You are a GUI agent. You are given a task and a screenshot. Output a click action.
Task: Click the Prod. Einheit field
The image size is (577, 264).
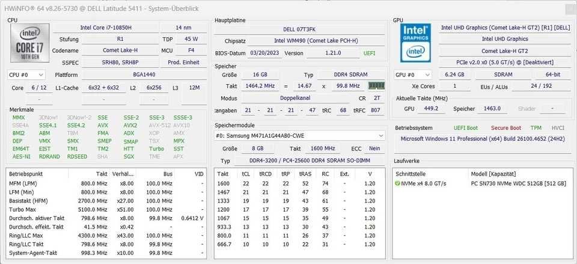point(184,63)
